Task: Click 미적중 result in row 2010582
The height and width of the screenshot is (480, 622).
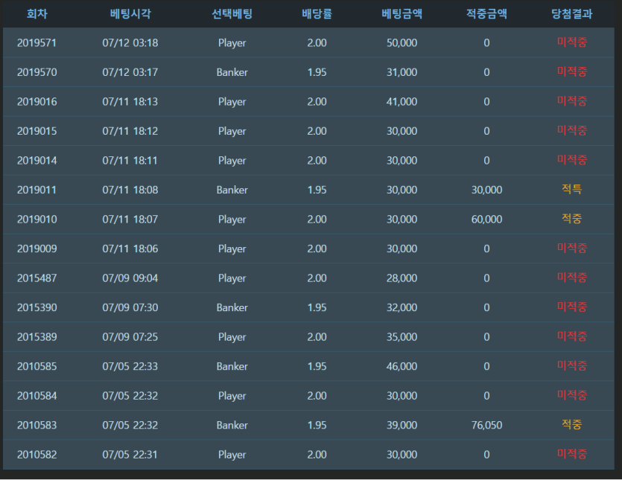Action: tap(571, 454)
